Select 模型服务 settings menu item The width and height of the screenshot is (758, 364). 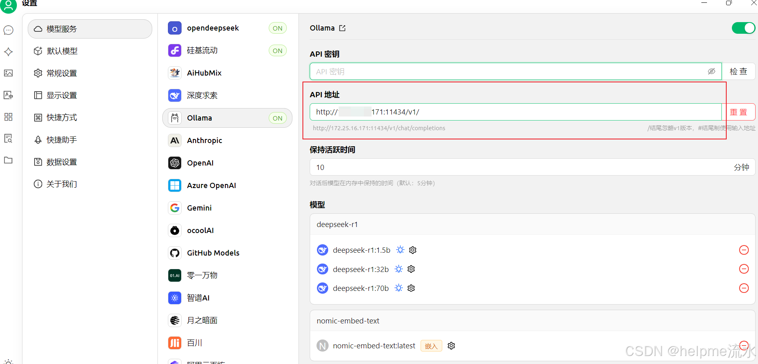90,29
